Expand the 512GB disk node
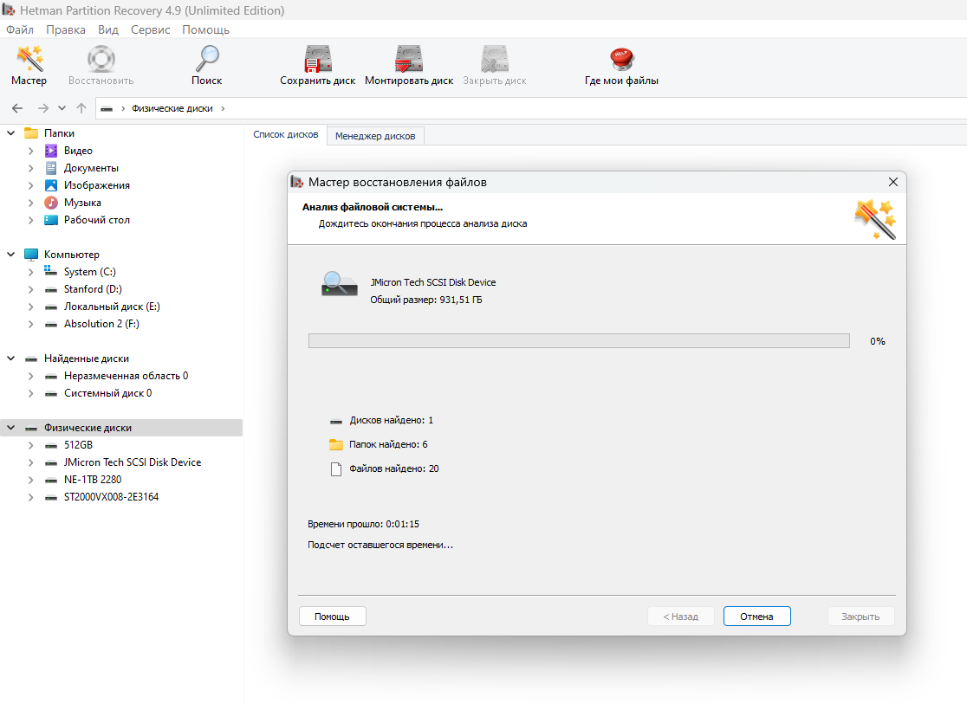Screen dimensions: 967x704 (x=31, y=444)
